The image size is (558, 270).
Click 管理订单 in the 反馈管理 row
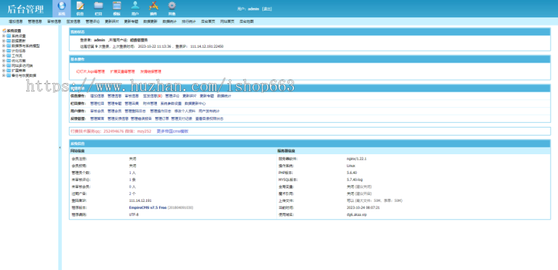(162, 119)
